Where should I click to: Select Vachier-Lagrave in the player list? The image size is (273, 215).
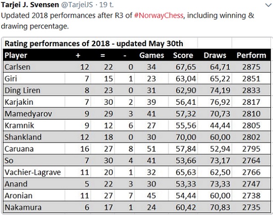pos(31,172)
